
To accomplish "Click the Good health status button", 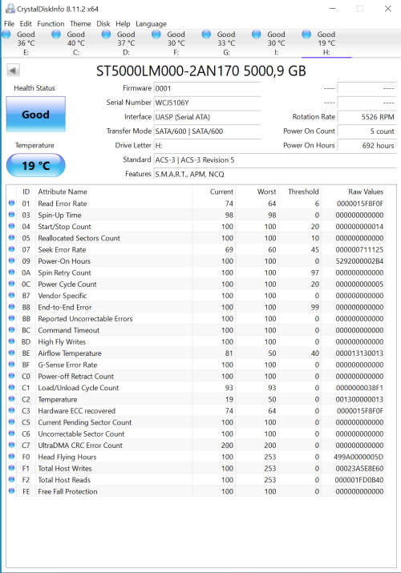I will pyautogui.click(x=36, y=114).
